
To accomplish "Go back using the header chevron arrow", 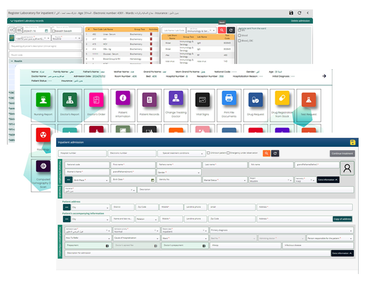I will click(x=308, y=13).
